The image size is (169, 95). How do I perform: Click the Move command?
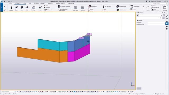[x=153, y=9]
